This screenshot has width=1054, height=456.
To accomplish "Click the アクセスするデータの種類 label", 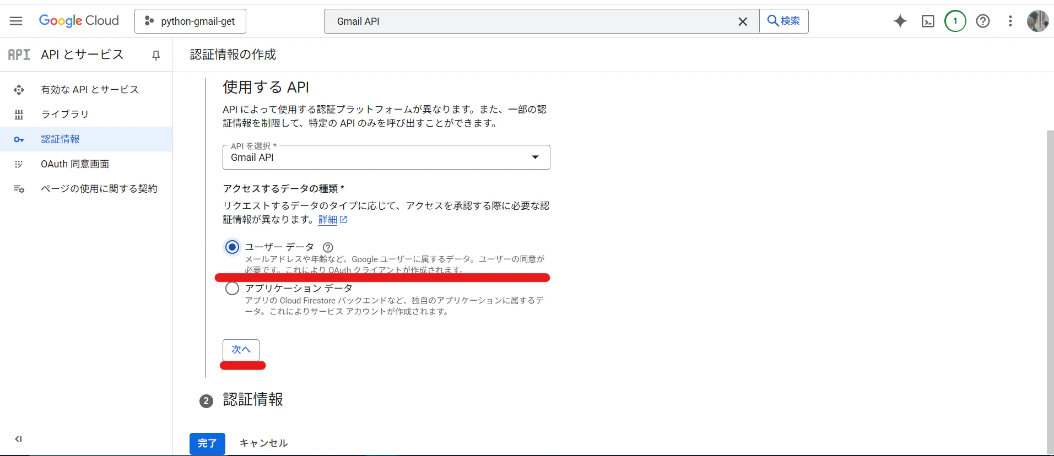I will coord(283,188).
